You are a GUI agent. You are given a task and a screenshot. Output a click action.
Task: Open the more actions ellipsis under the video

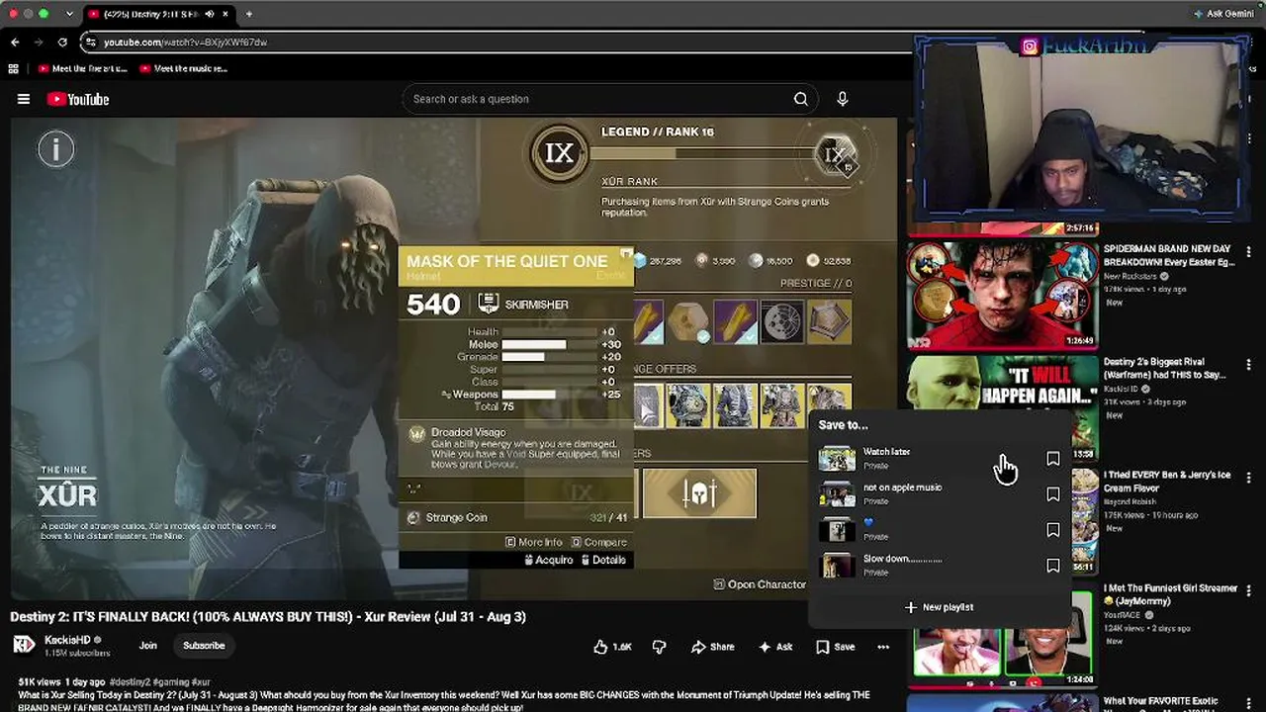(883, 647)
